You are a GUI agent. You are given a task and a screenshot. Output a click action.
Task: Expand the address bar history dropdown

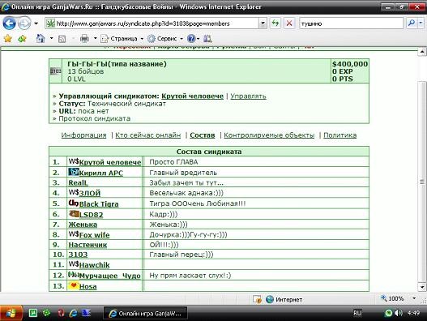(x=263, y=24)
